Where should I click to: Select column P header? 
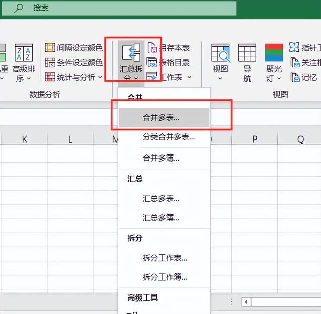pyautogui.click(x=255, y=139)
